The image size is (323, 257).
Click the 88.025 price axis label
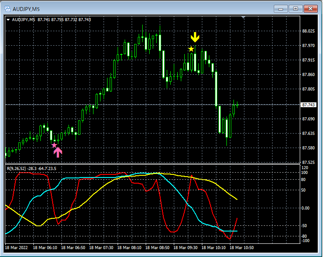click(309, 31)
